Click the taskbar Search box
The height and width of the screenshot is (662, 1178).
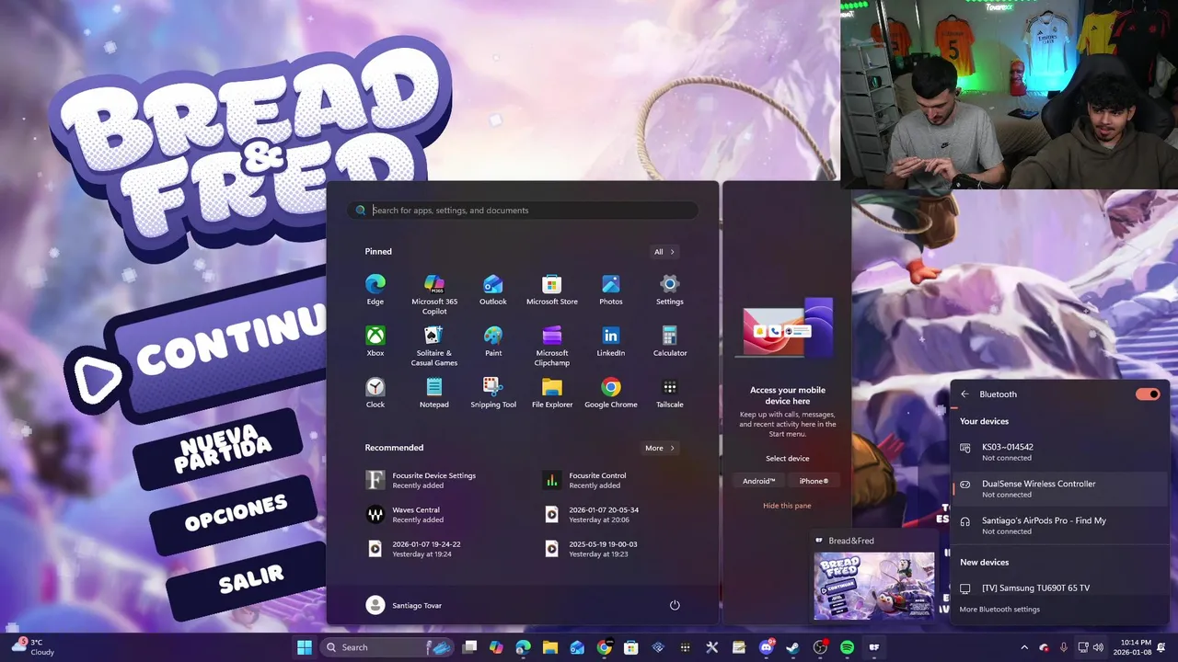[387, 647]
